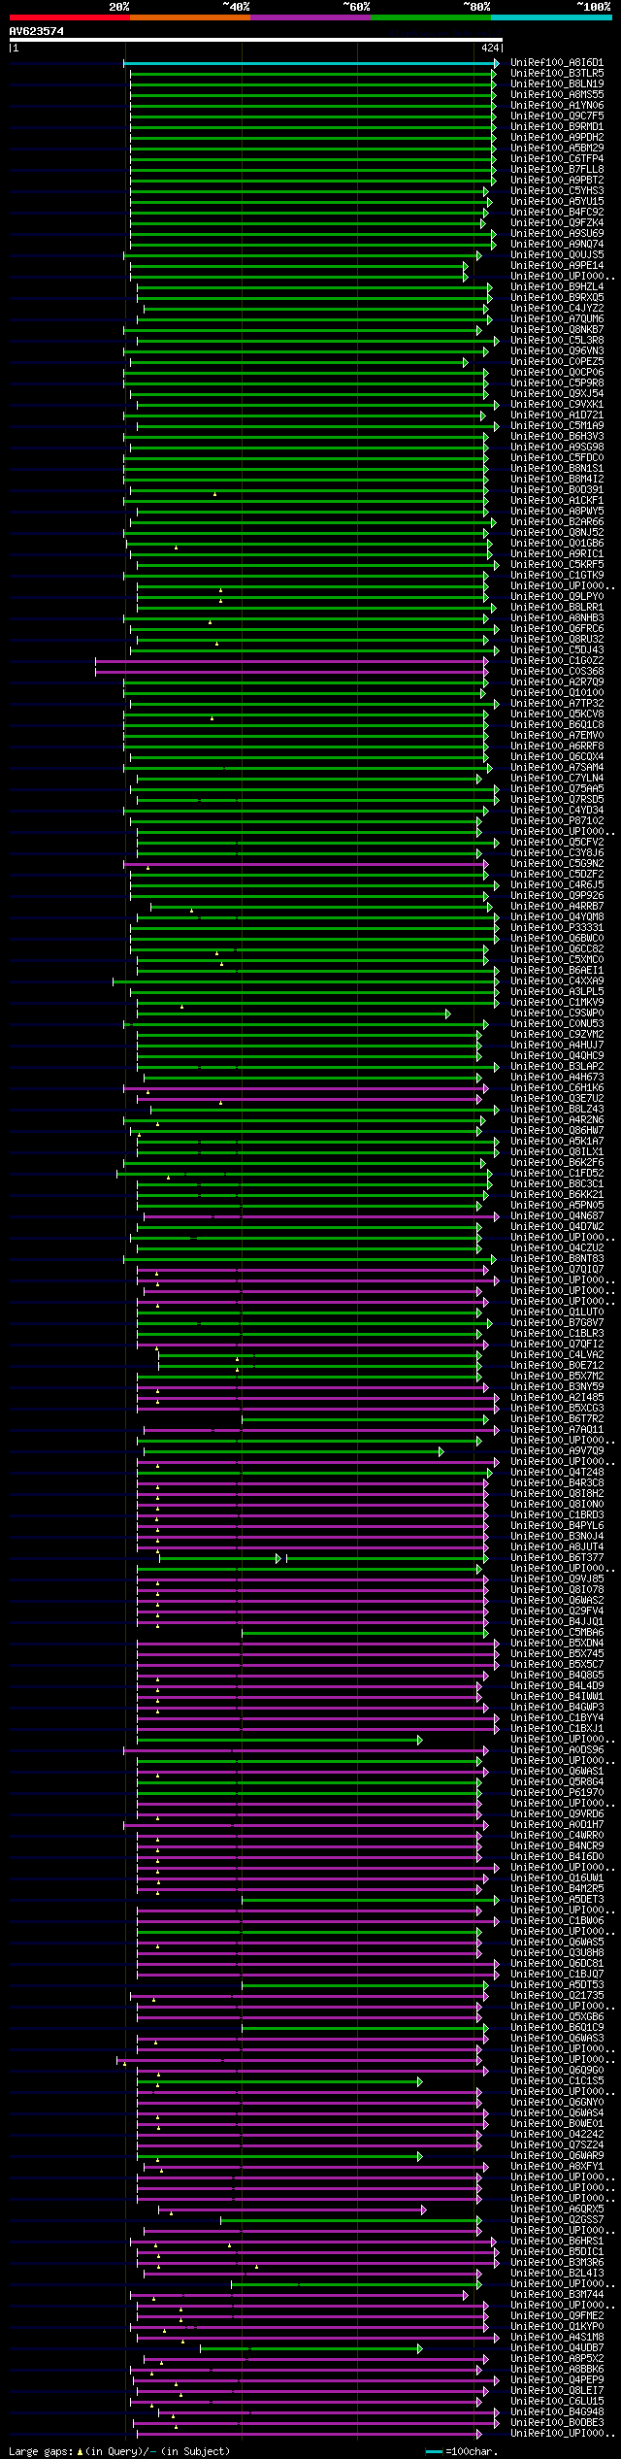
Task: Click the white query sequence ruler bar
Action: 255,40
